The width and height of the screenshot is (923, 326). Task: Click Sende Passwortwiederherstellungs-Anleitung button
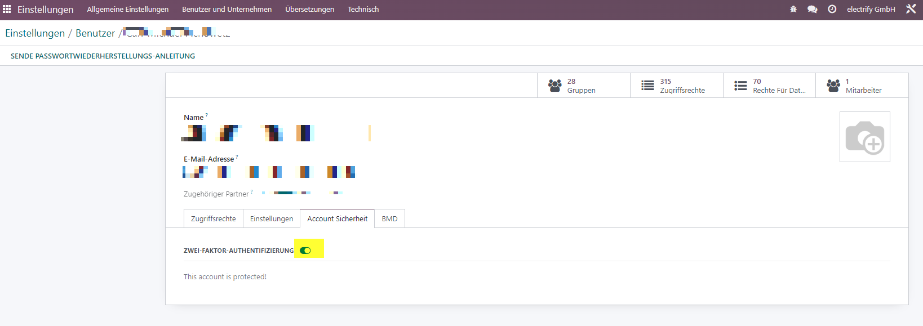click(x=103, y=56)
